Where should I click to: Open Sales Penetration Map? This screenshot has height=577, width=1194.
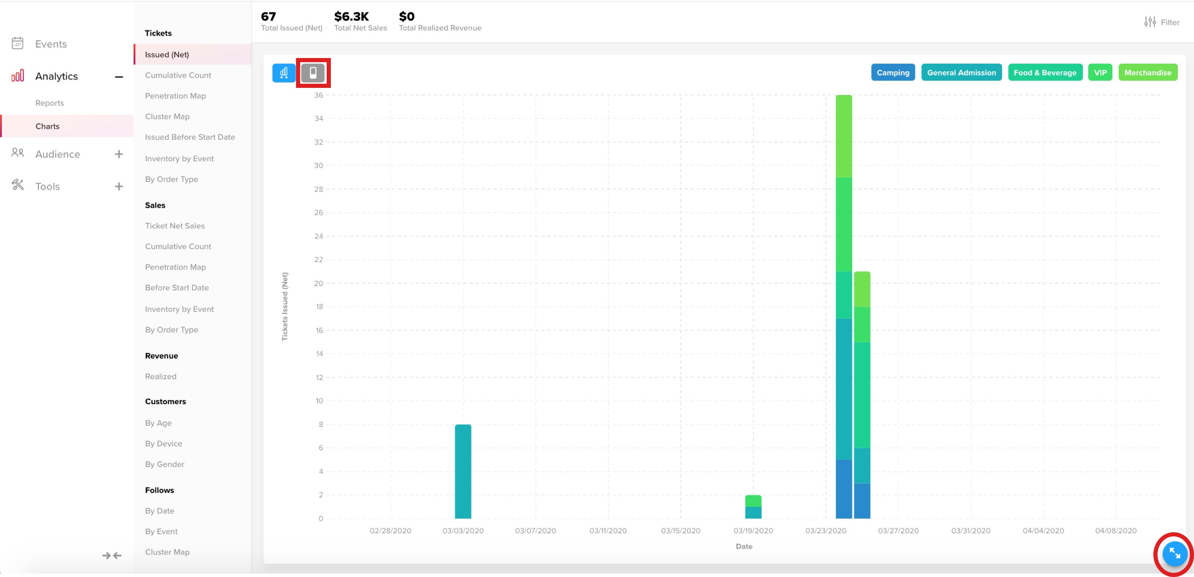(175, 267)
